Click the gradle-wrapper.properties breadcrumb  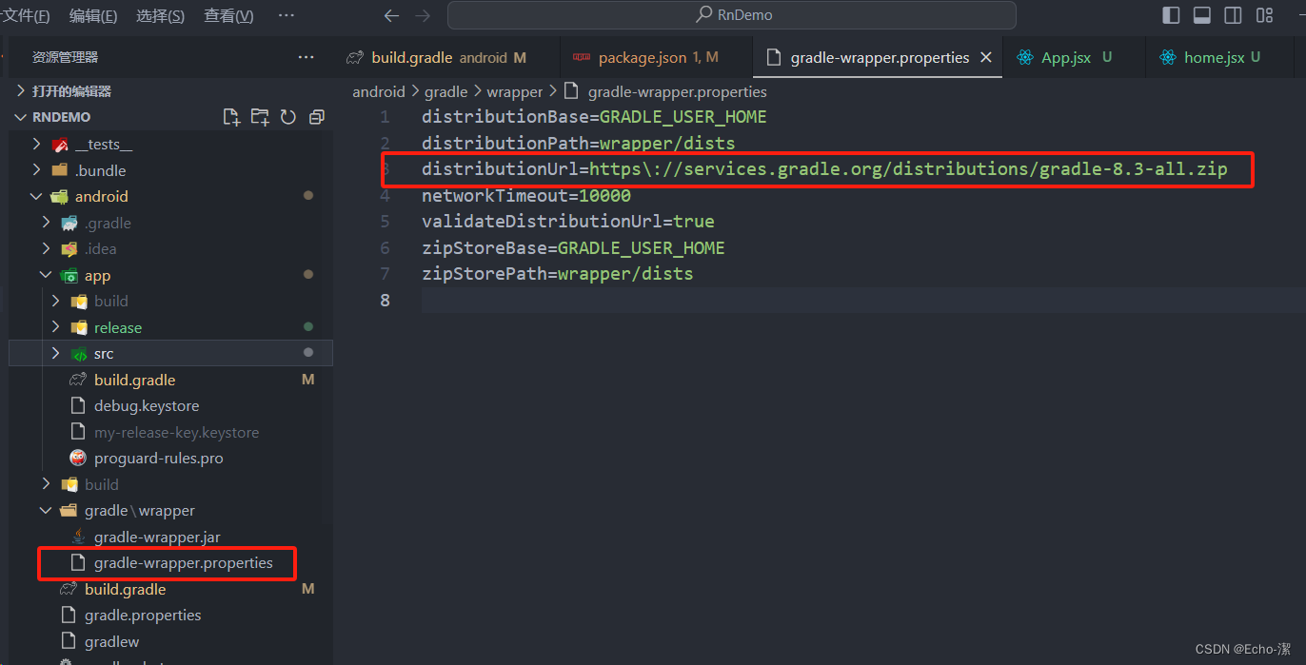(677, 91)
